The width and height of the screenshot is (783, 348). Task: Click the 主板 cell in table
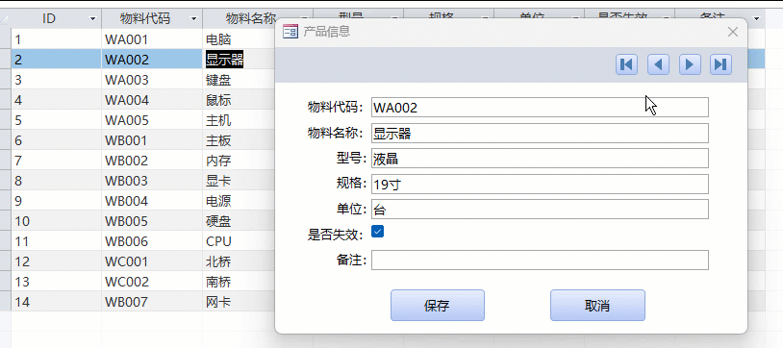[239, 140]
